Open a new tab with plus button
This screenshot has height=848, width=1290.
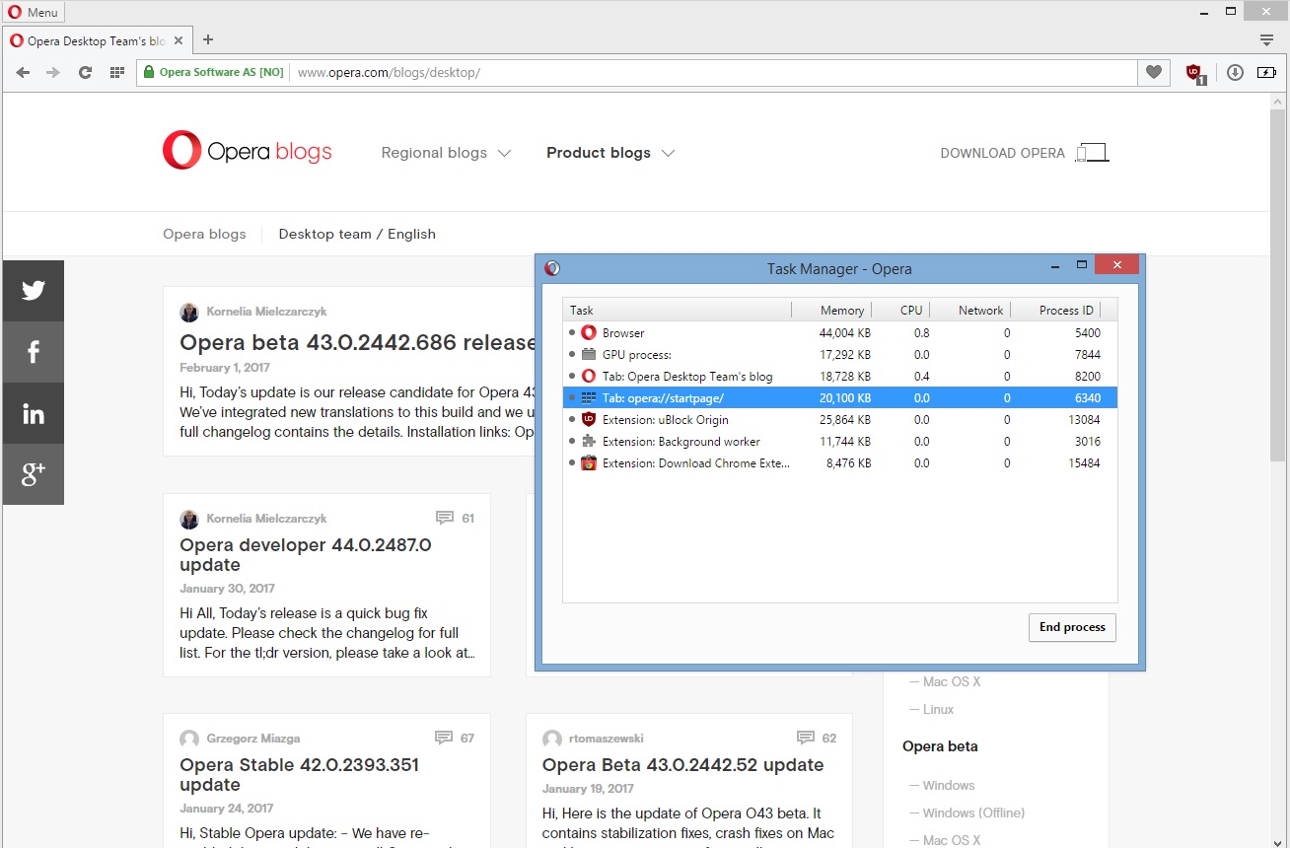point(208,40)
